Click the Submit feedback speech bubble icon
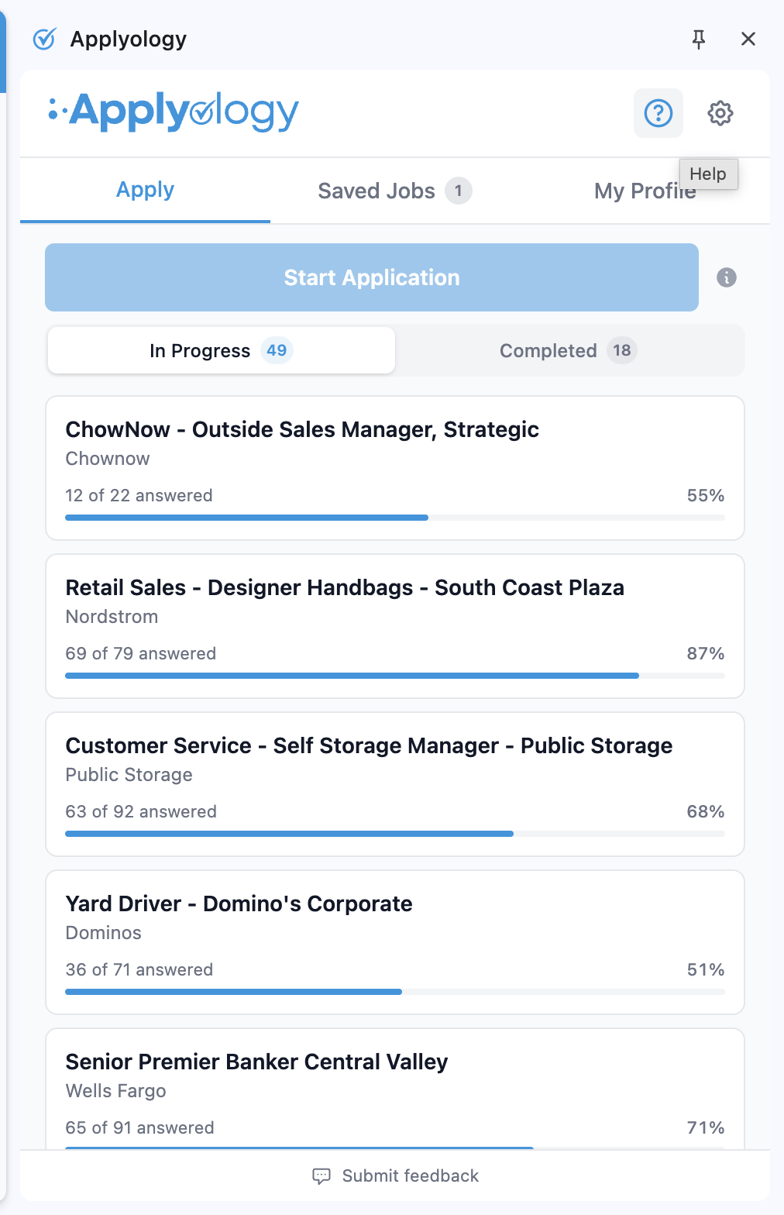 [321, 1176]
